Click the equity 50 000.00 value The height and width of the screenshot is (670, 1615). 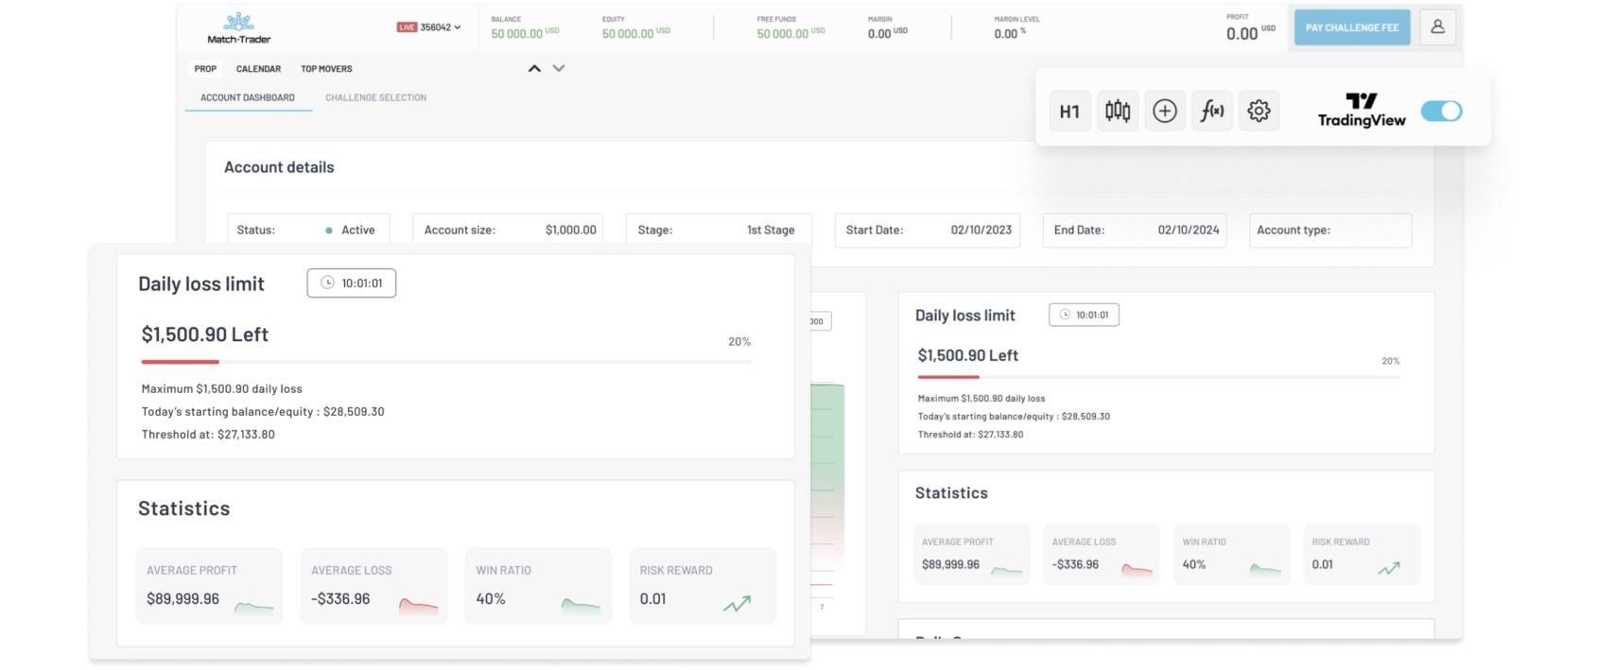point(628,33)
